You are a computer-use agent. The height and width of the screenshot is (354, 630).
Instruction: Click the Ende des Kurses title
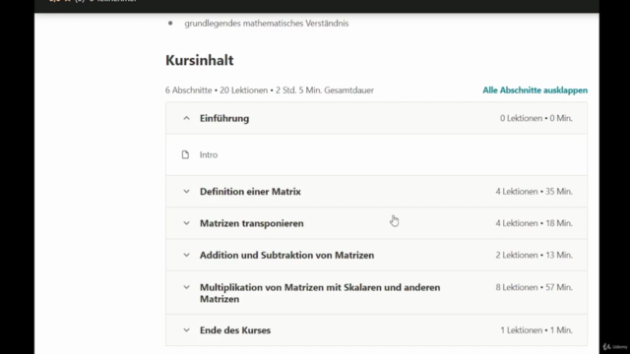pyautogui.click(x=235, y=330)
